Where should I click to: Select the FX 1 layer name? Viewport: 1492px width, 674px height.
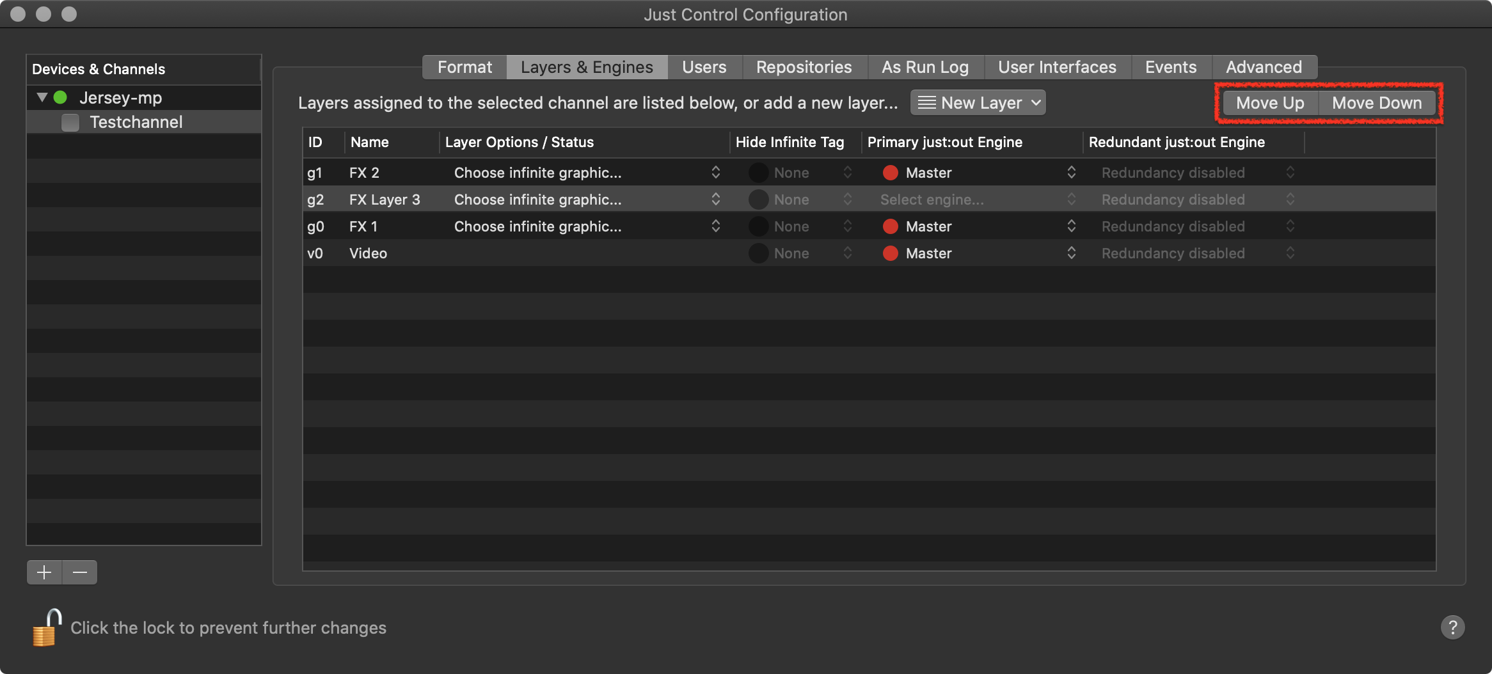(363, 226)
